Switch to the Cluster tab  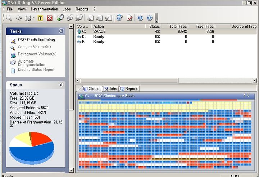click(x=92, y=89)
